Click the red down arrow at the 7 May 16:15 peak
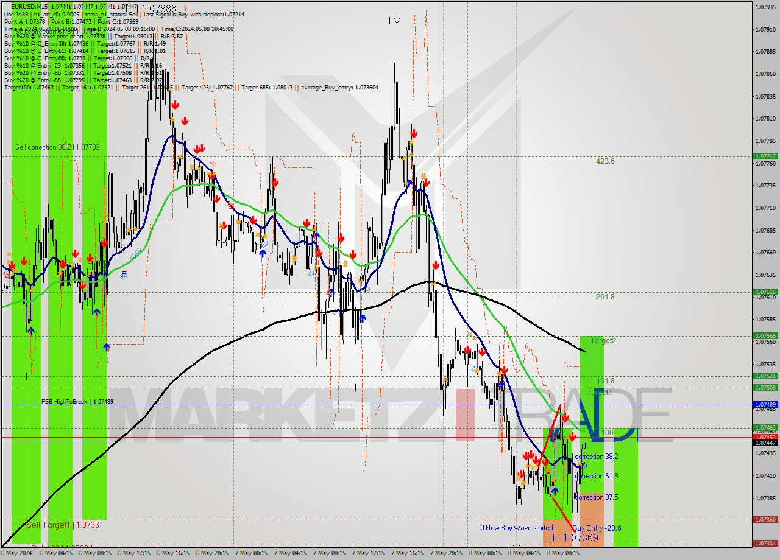This screenshot has height=560, width=780. (414, 133)
